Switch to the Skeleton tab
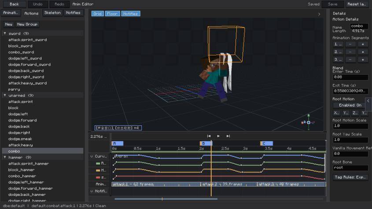Viewport: 372px width, 209px height. pyautogui.click(x=52, y=13)
